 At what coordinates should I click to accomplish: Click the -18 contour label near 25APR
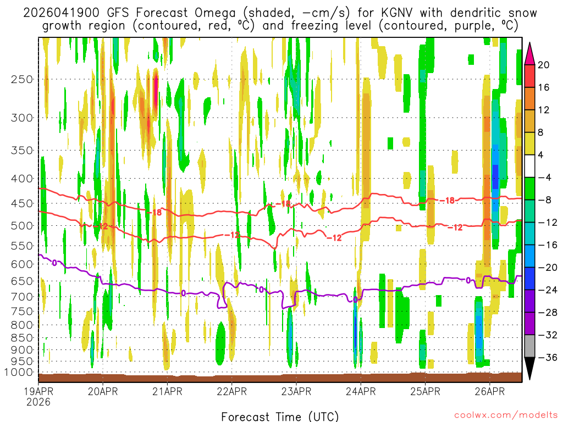[x=447, y=201]
